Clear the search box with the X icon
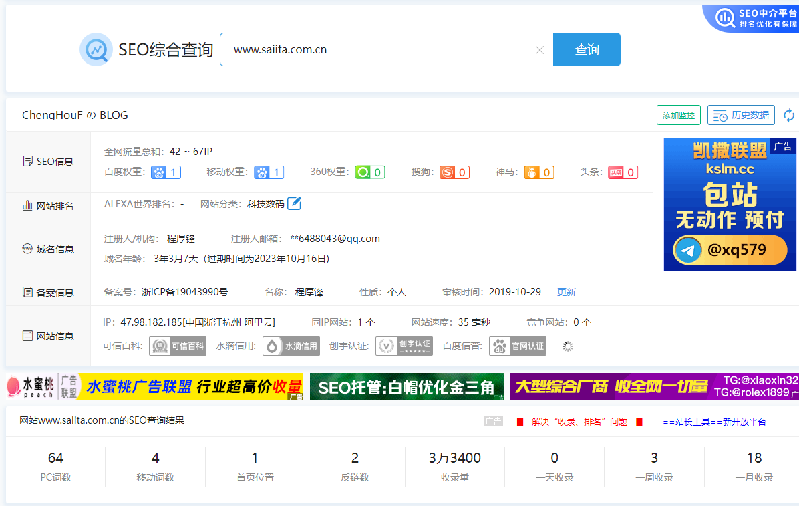The height and width of the screenshot is (506, 799). coord(540,50)
